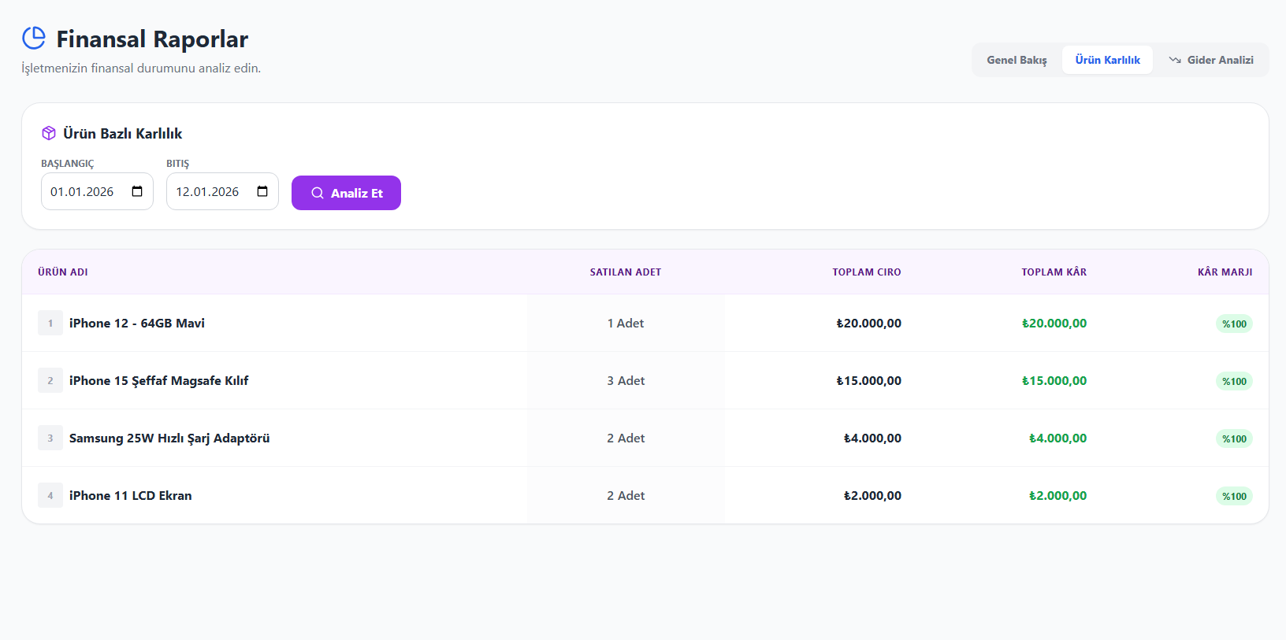This screenshot has height=640, width=1286.
Task: Click the ₺20.000,00 total profit for iPhone 12
Action: click(1054, 323)
